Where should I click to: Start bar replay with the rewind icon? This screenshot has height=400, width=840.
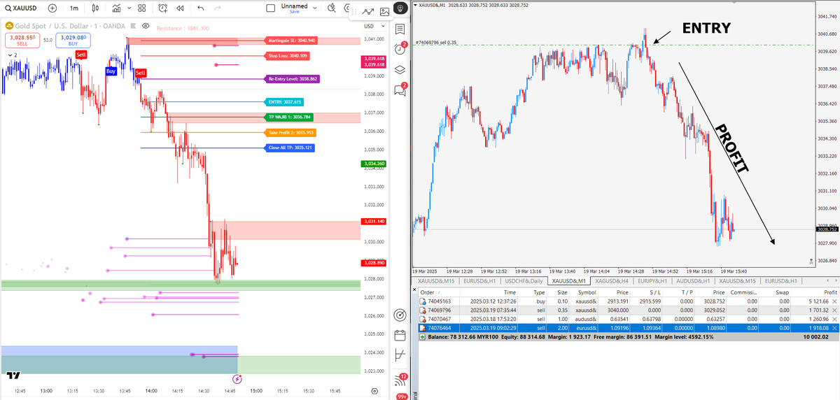point(180,8)
